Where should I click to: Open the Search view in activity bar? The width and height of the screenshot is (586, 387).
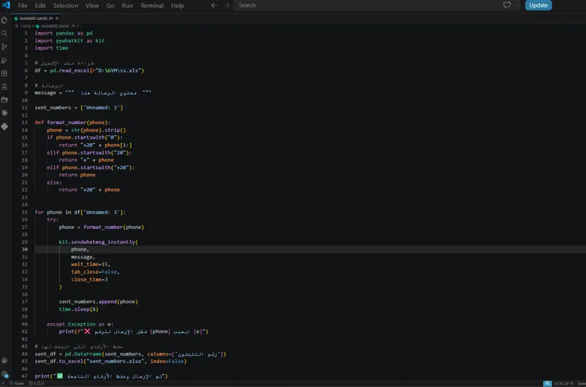[x=5, y=33]
